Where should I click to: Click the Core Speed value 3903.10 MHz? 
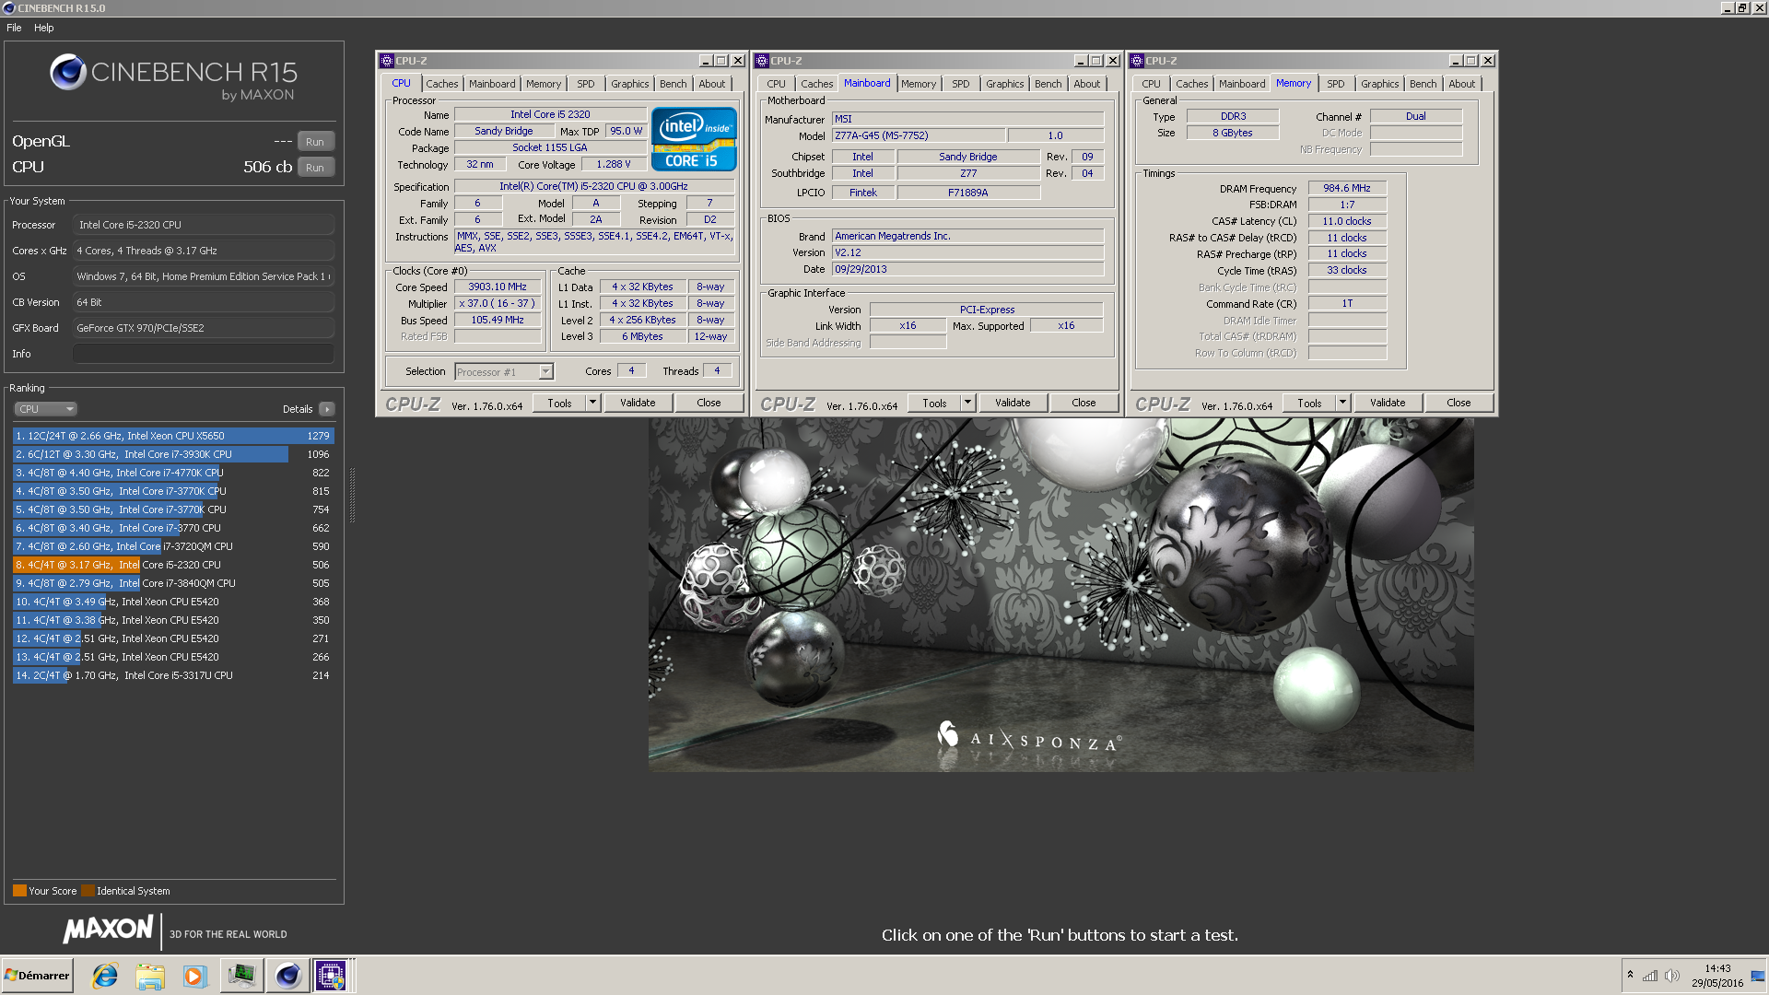click(x=498, y=287)
